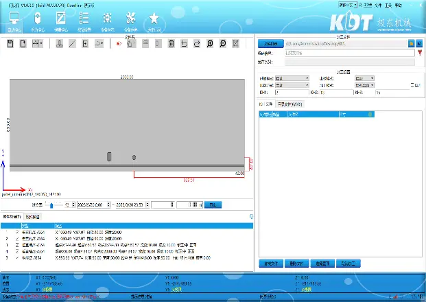Switch to the first file list tab

265,104
